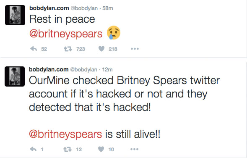Open @britneyspears mention in second tweet
Screen dimensions: 247x158
65,134
